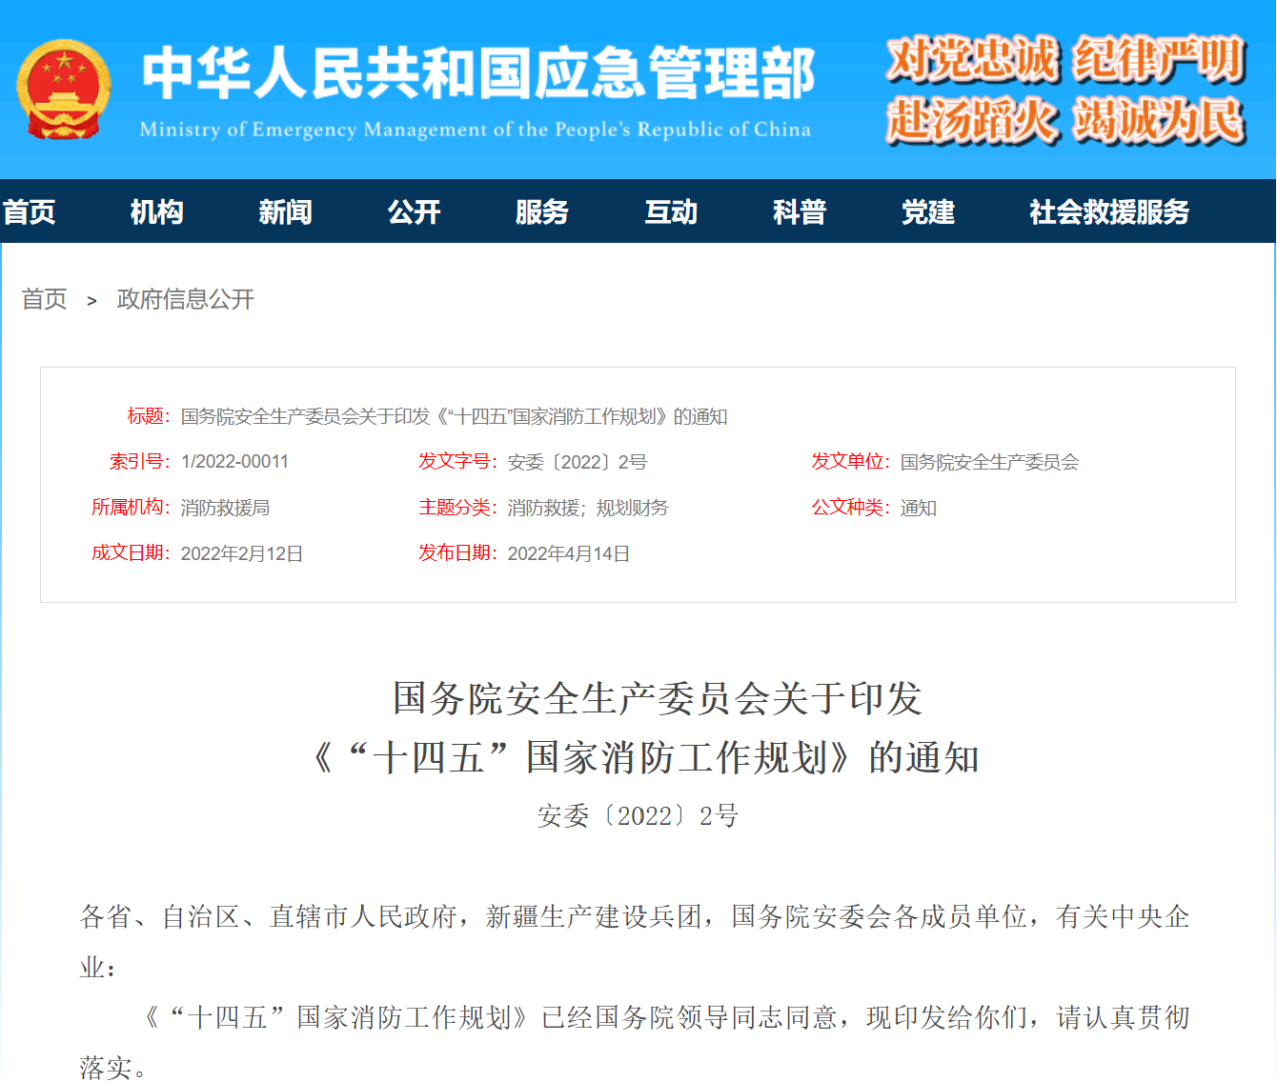Screen dimensions: 1277x1082
Task: Open the 机构 navigation menu item
Action: 156,211
